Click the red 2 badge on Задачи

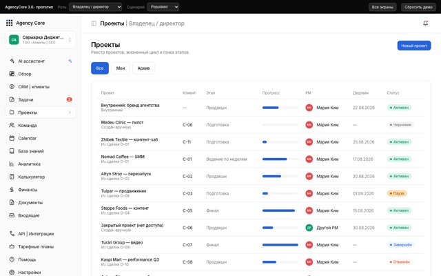click(69, 99)
